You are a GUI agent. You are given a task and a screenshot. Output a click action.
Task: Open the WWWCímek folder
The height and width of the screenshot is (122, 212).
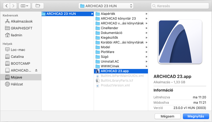pos(121,66)
